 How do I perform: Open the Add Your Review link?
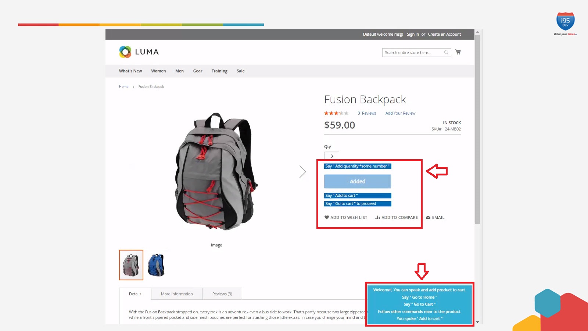400,113
